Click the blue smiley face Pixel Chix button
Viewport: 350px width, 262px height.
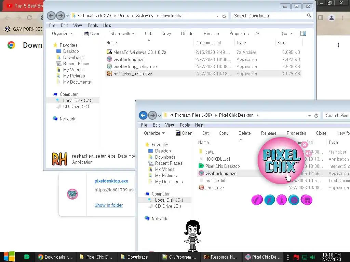294,200
